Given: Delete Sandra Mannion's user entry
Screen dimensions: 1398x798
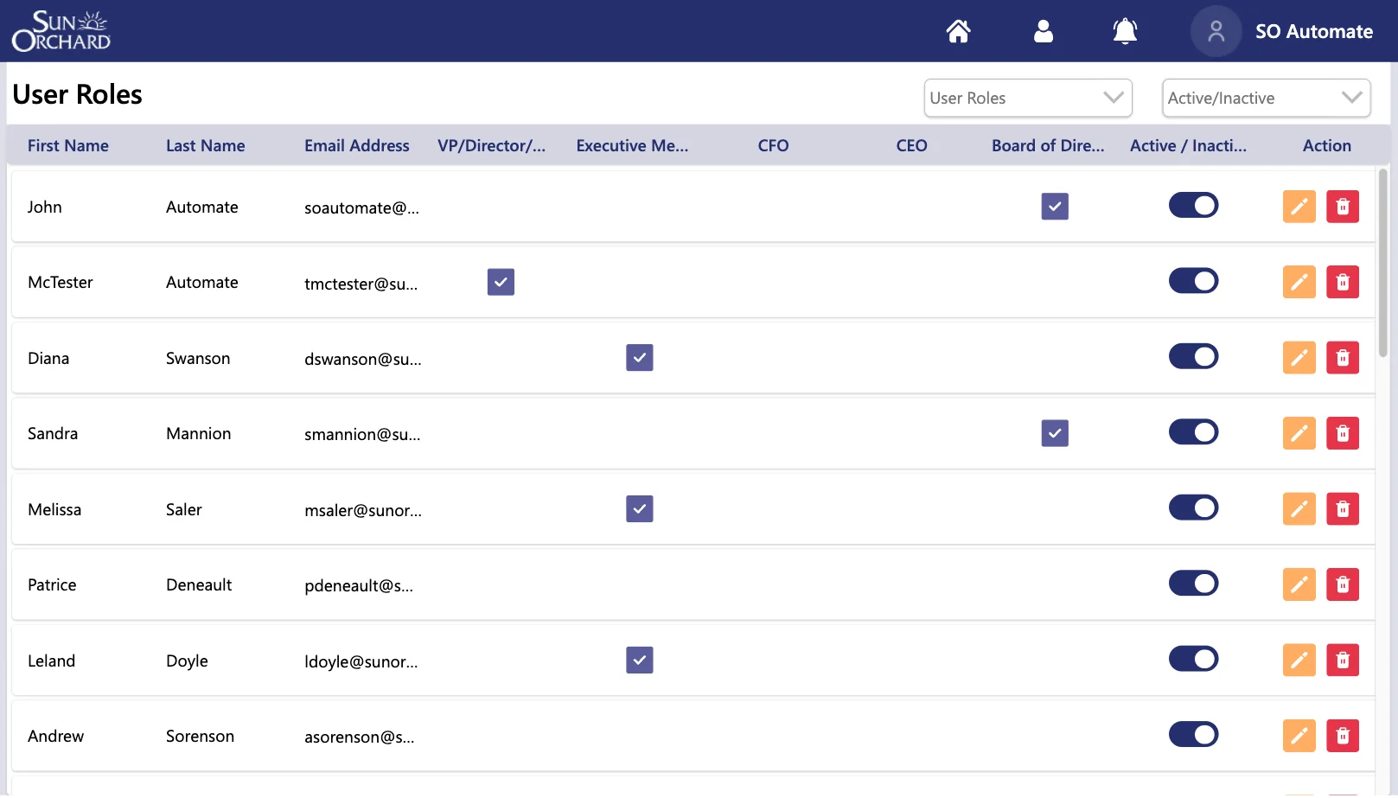Looking at the screenshot, I should 1342,433.
